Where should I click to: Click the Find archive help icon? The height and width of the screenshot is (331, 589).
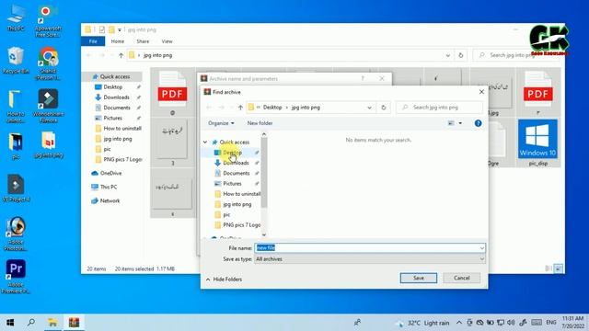[x=478, y=123]
